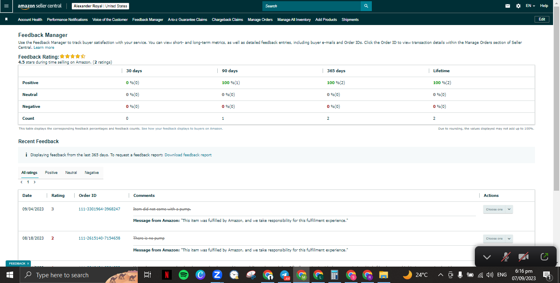Open Shipments page

tap(350, 19)
